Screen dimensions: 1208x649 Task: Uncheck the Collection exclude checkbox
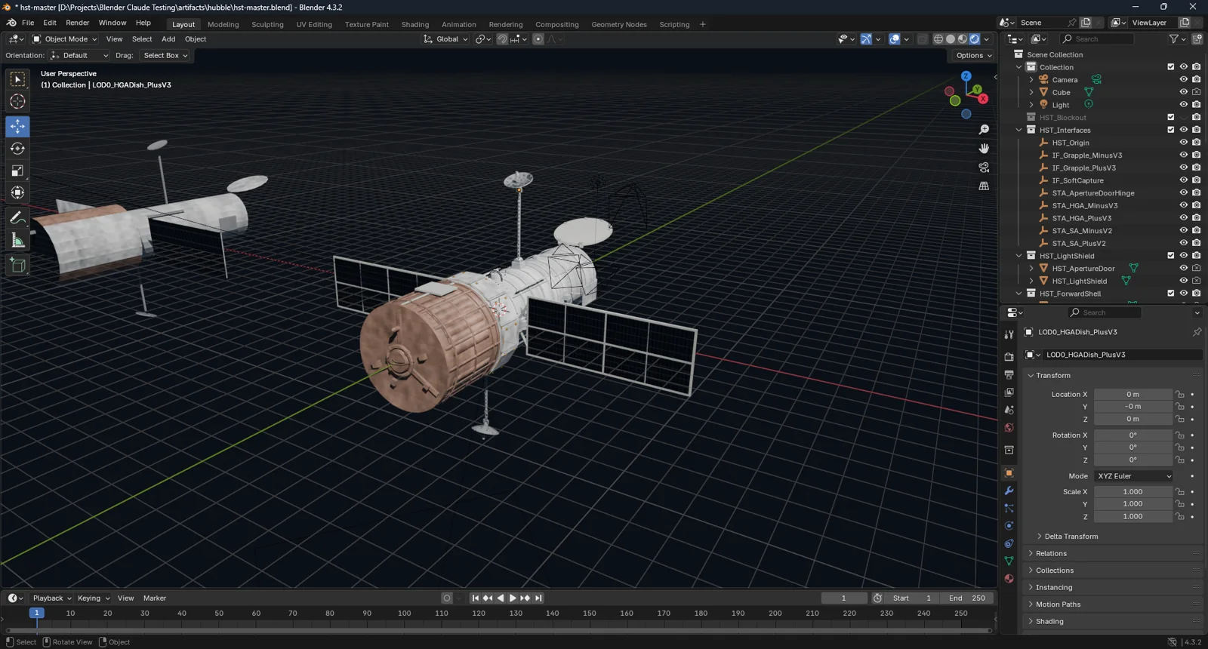[1171, 67]
